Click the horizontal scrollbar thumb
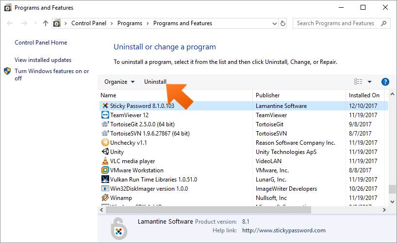This screenshot has height=243, width=397. [x=208, y=210]
